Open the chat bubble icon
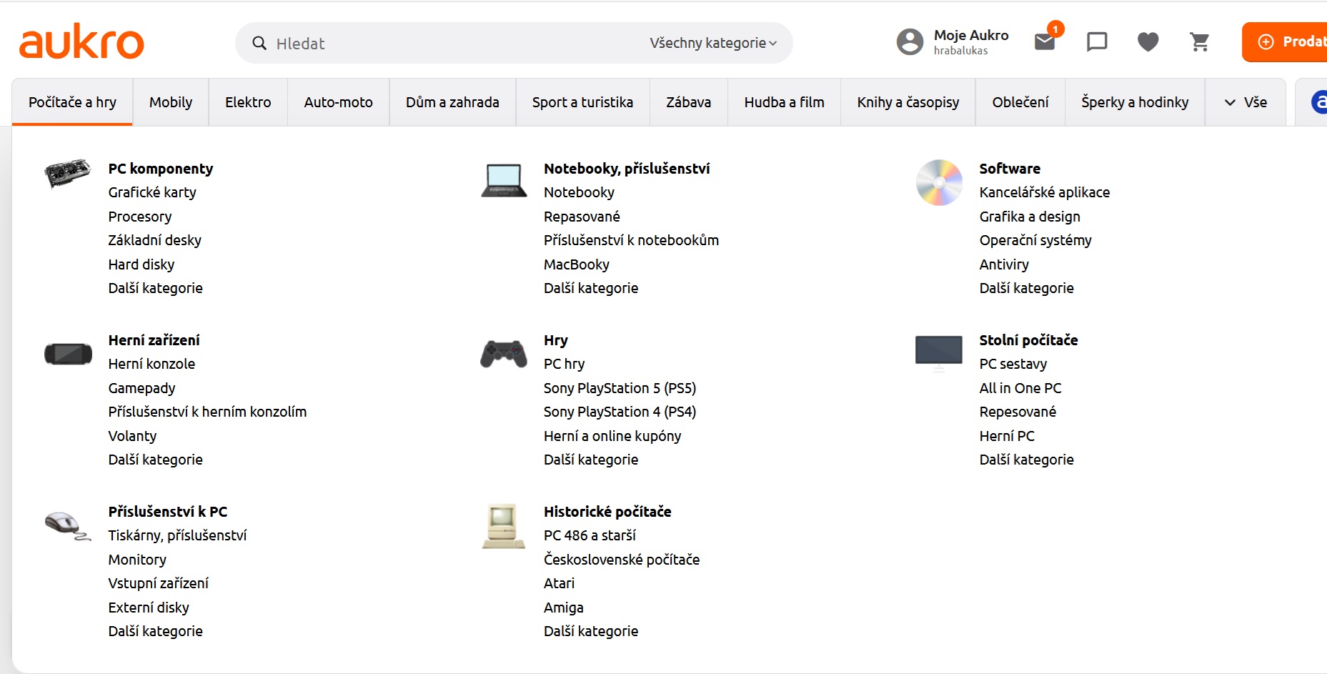The width and height of the screenshot is (1327, 674). tap(1097, 42)
